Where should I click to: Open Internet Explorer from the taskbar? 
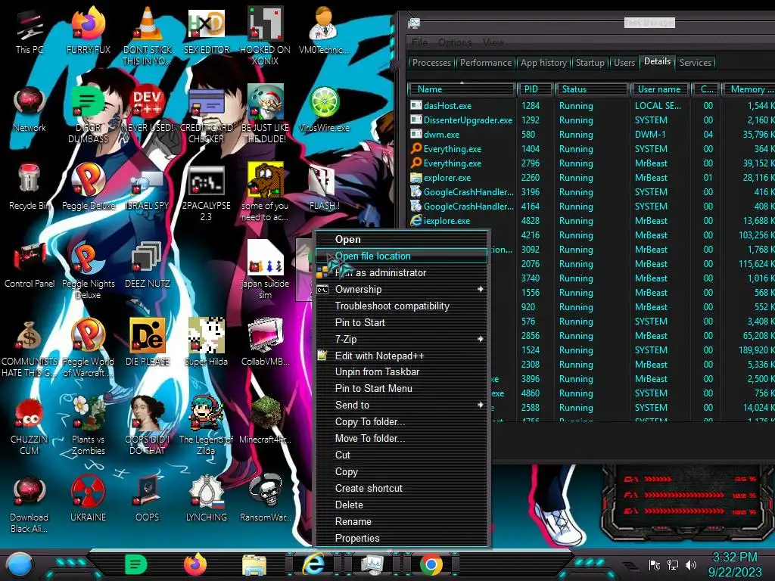pyautogui.click(x=313, y=564)
